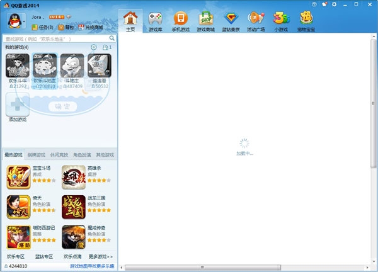Click the Jora username
Image resolution: width=378 pixels, height=272 pixels.
point(38,17)
